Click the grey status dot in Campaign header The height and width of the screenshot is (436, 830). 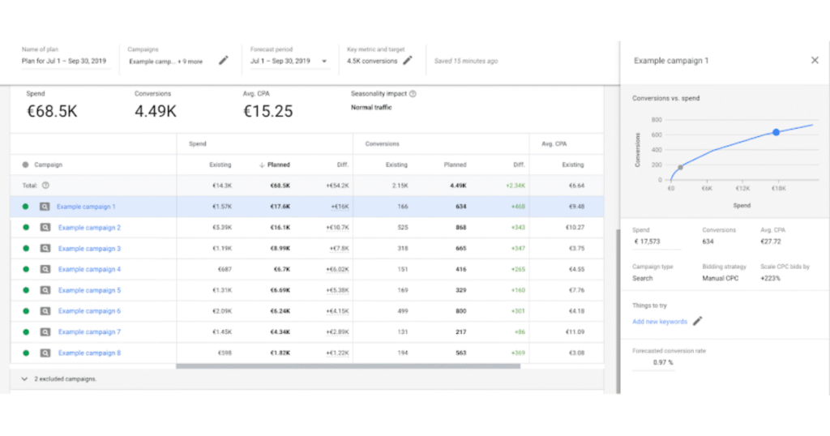[26, 165]
